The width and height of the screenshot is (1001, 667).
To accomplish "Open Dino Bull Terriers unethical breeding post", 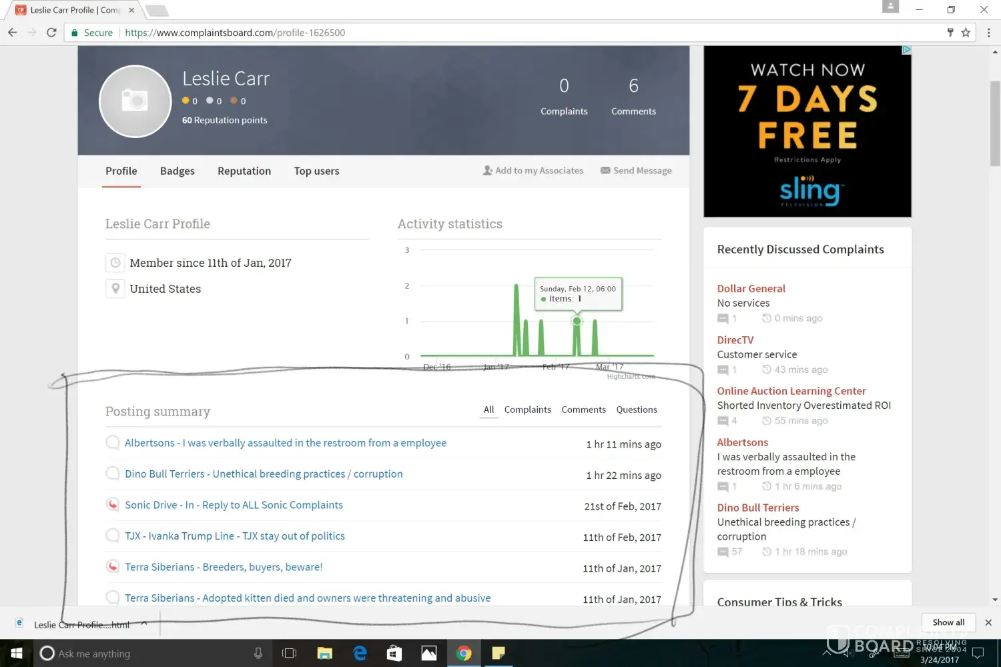I will (x=264, y=474).
